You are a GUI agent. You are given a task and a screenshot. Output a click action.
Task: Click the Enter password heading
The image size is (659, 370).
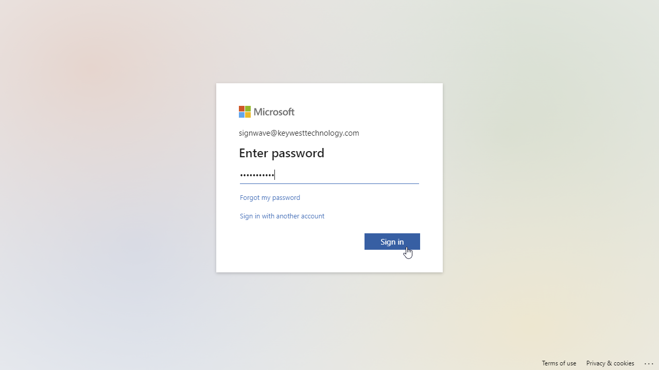pyautogui.click(x=282, y=153)
